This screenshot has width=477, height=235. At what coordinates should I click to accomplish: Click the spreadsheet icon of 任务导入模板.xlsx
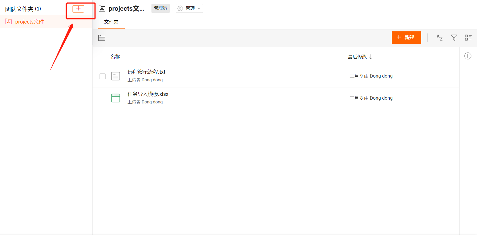point(115,98)
